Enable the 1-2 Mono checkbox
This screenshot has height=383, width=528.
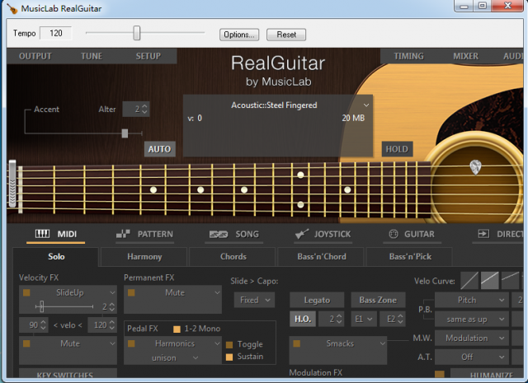point(177,329)
